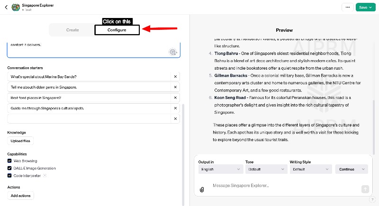Select the Configure tab
379x206 pixels.
pyautogui.click(x=117, y=30)
